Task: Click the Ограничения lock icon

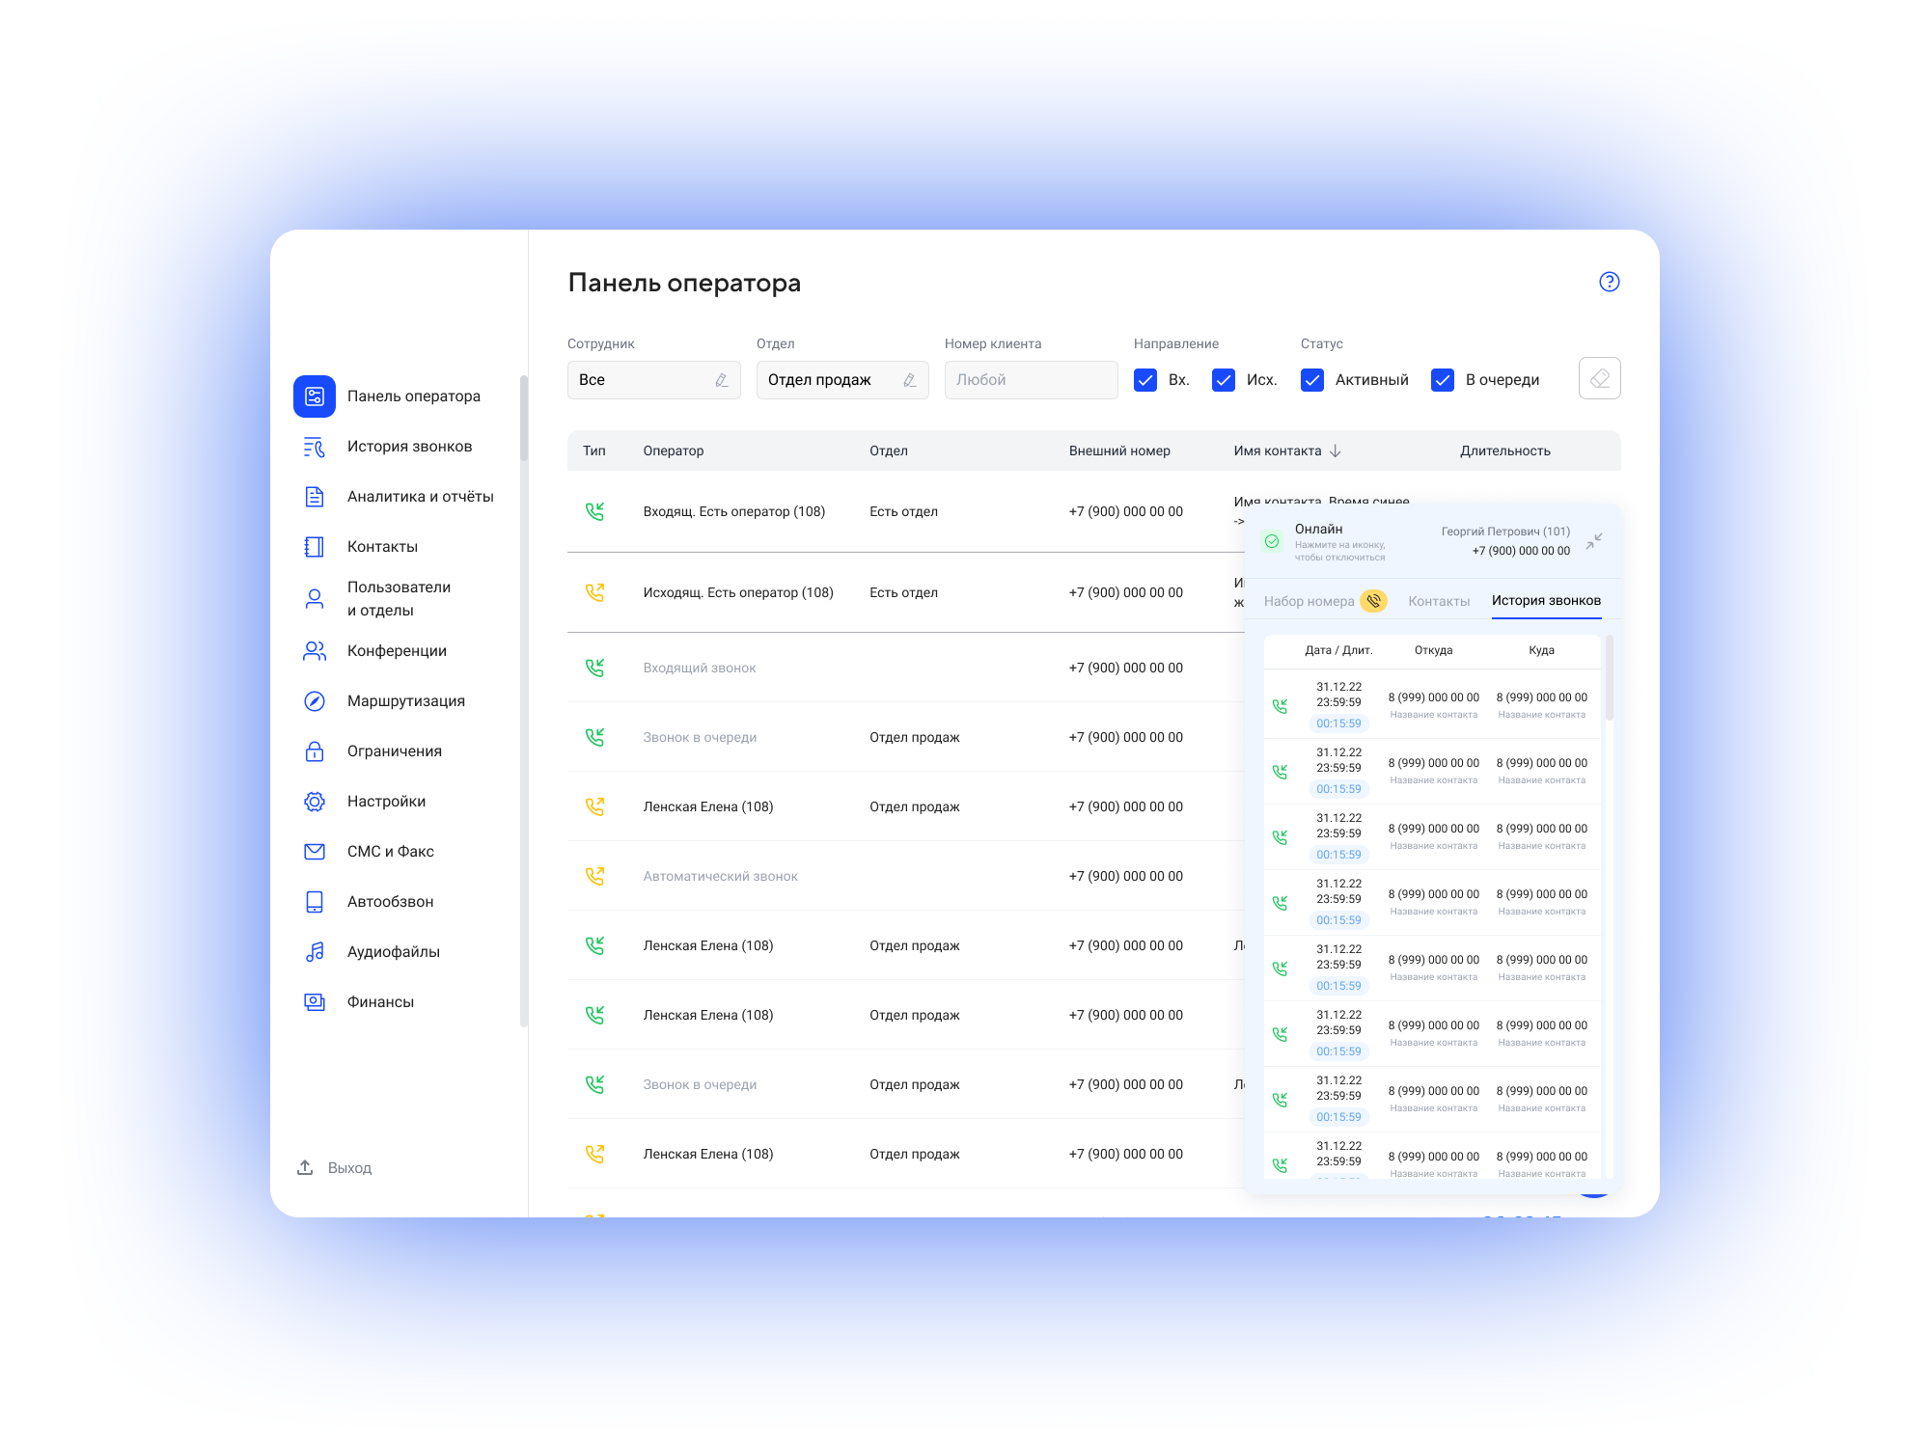Action: (315, 751)
